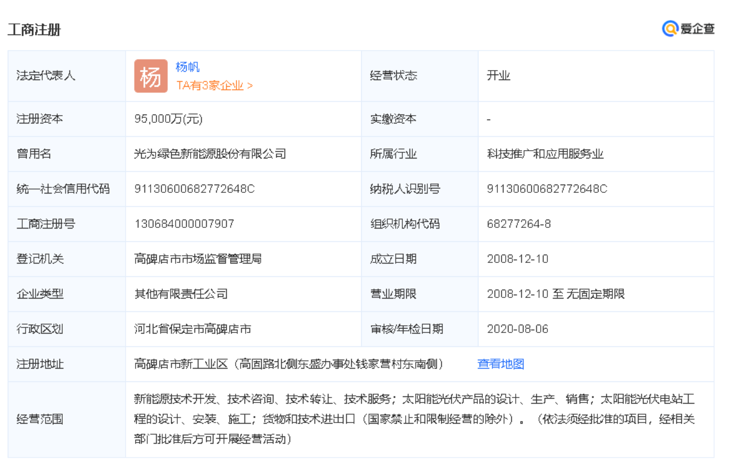Expand the TA有3家企业 link
The height and width of the screenshot is (467, 733).
tap(215, 86)
